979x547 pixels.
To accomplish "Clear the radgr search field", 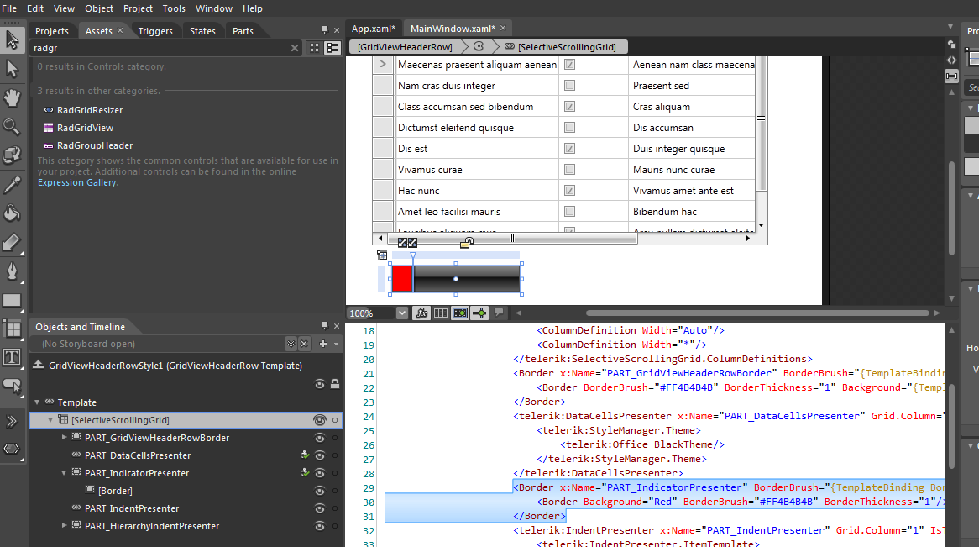I will pos(295,49).
